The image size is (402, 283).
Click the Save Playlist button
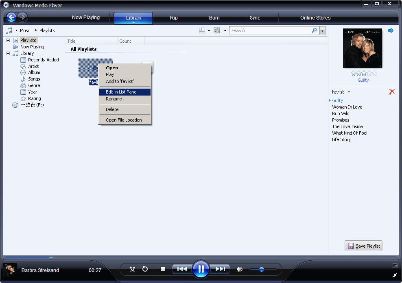coord(363,246)
